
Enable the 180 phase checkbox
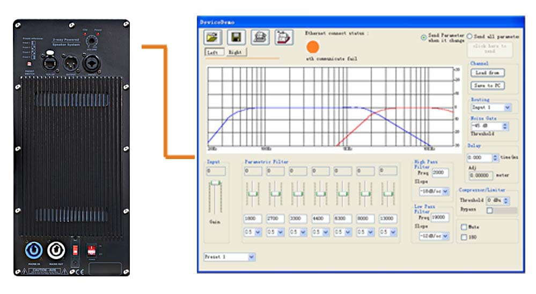[x=464, y=237]
